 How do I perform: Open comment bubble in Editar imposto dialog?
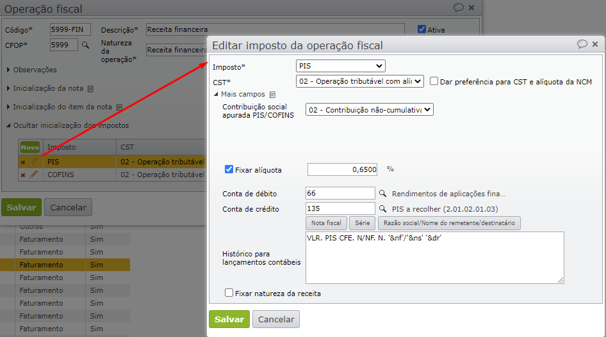click(x=582, y=44)
